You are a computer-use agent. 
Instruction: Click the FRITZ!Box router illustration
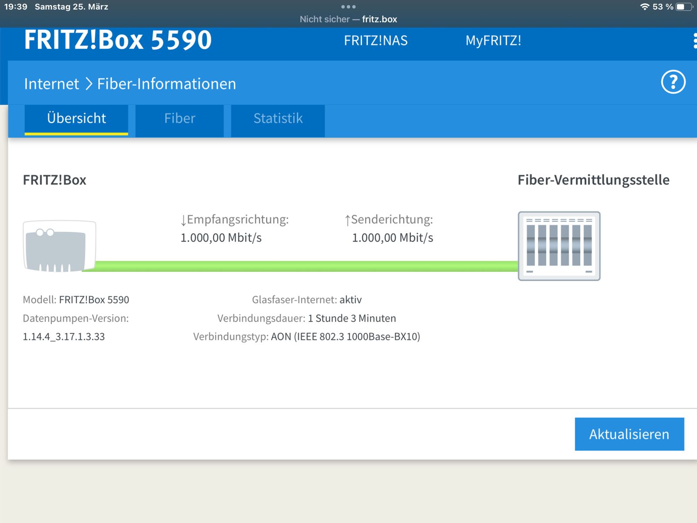point(59,246)
